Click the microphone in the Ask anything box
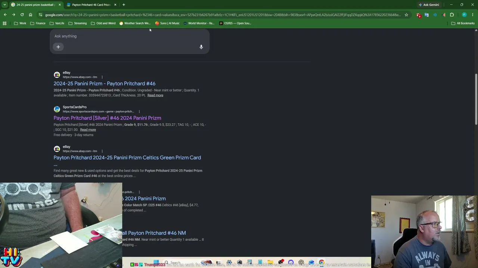This screenshot has height=268, width=478. [201, 47]
